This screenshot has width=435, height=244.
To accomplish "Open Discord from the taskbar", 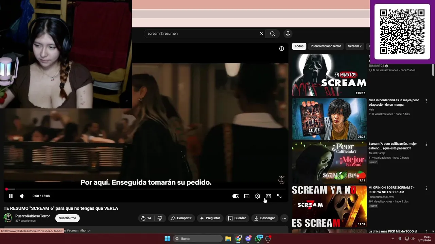I will pos(248,239).
